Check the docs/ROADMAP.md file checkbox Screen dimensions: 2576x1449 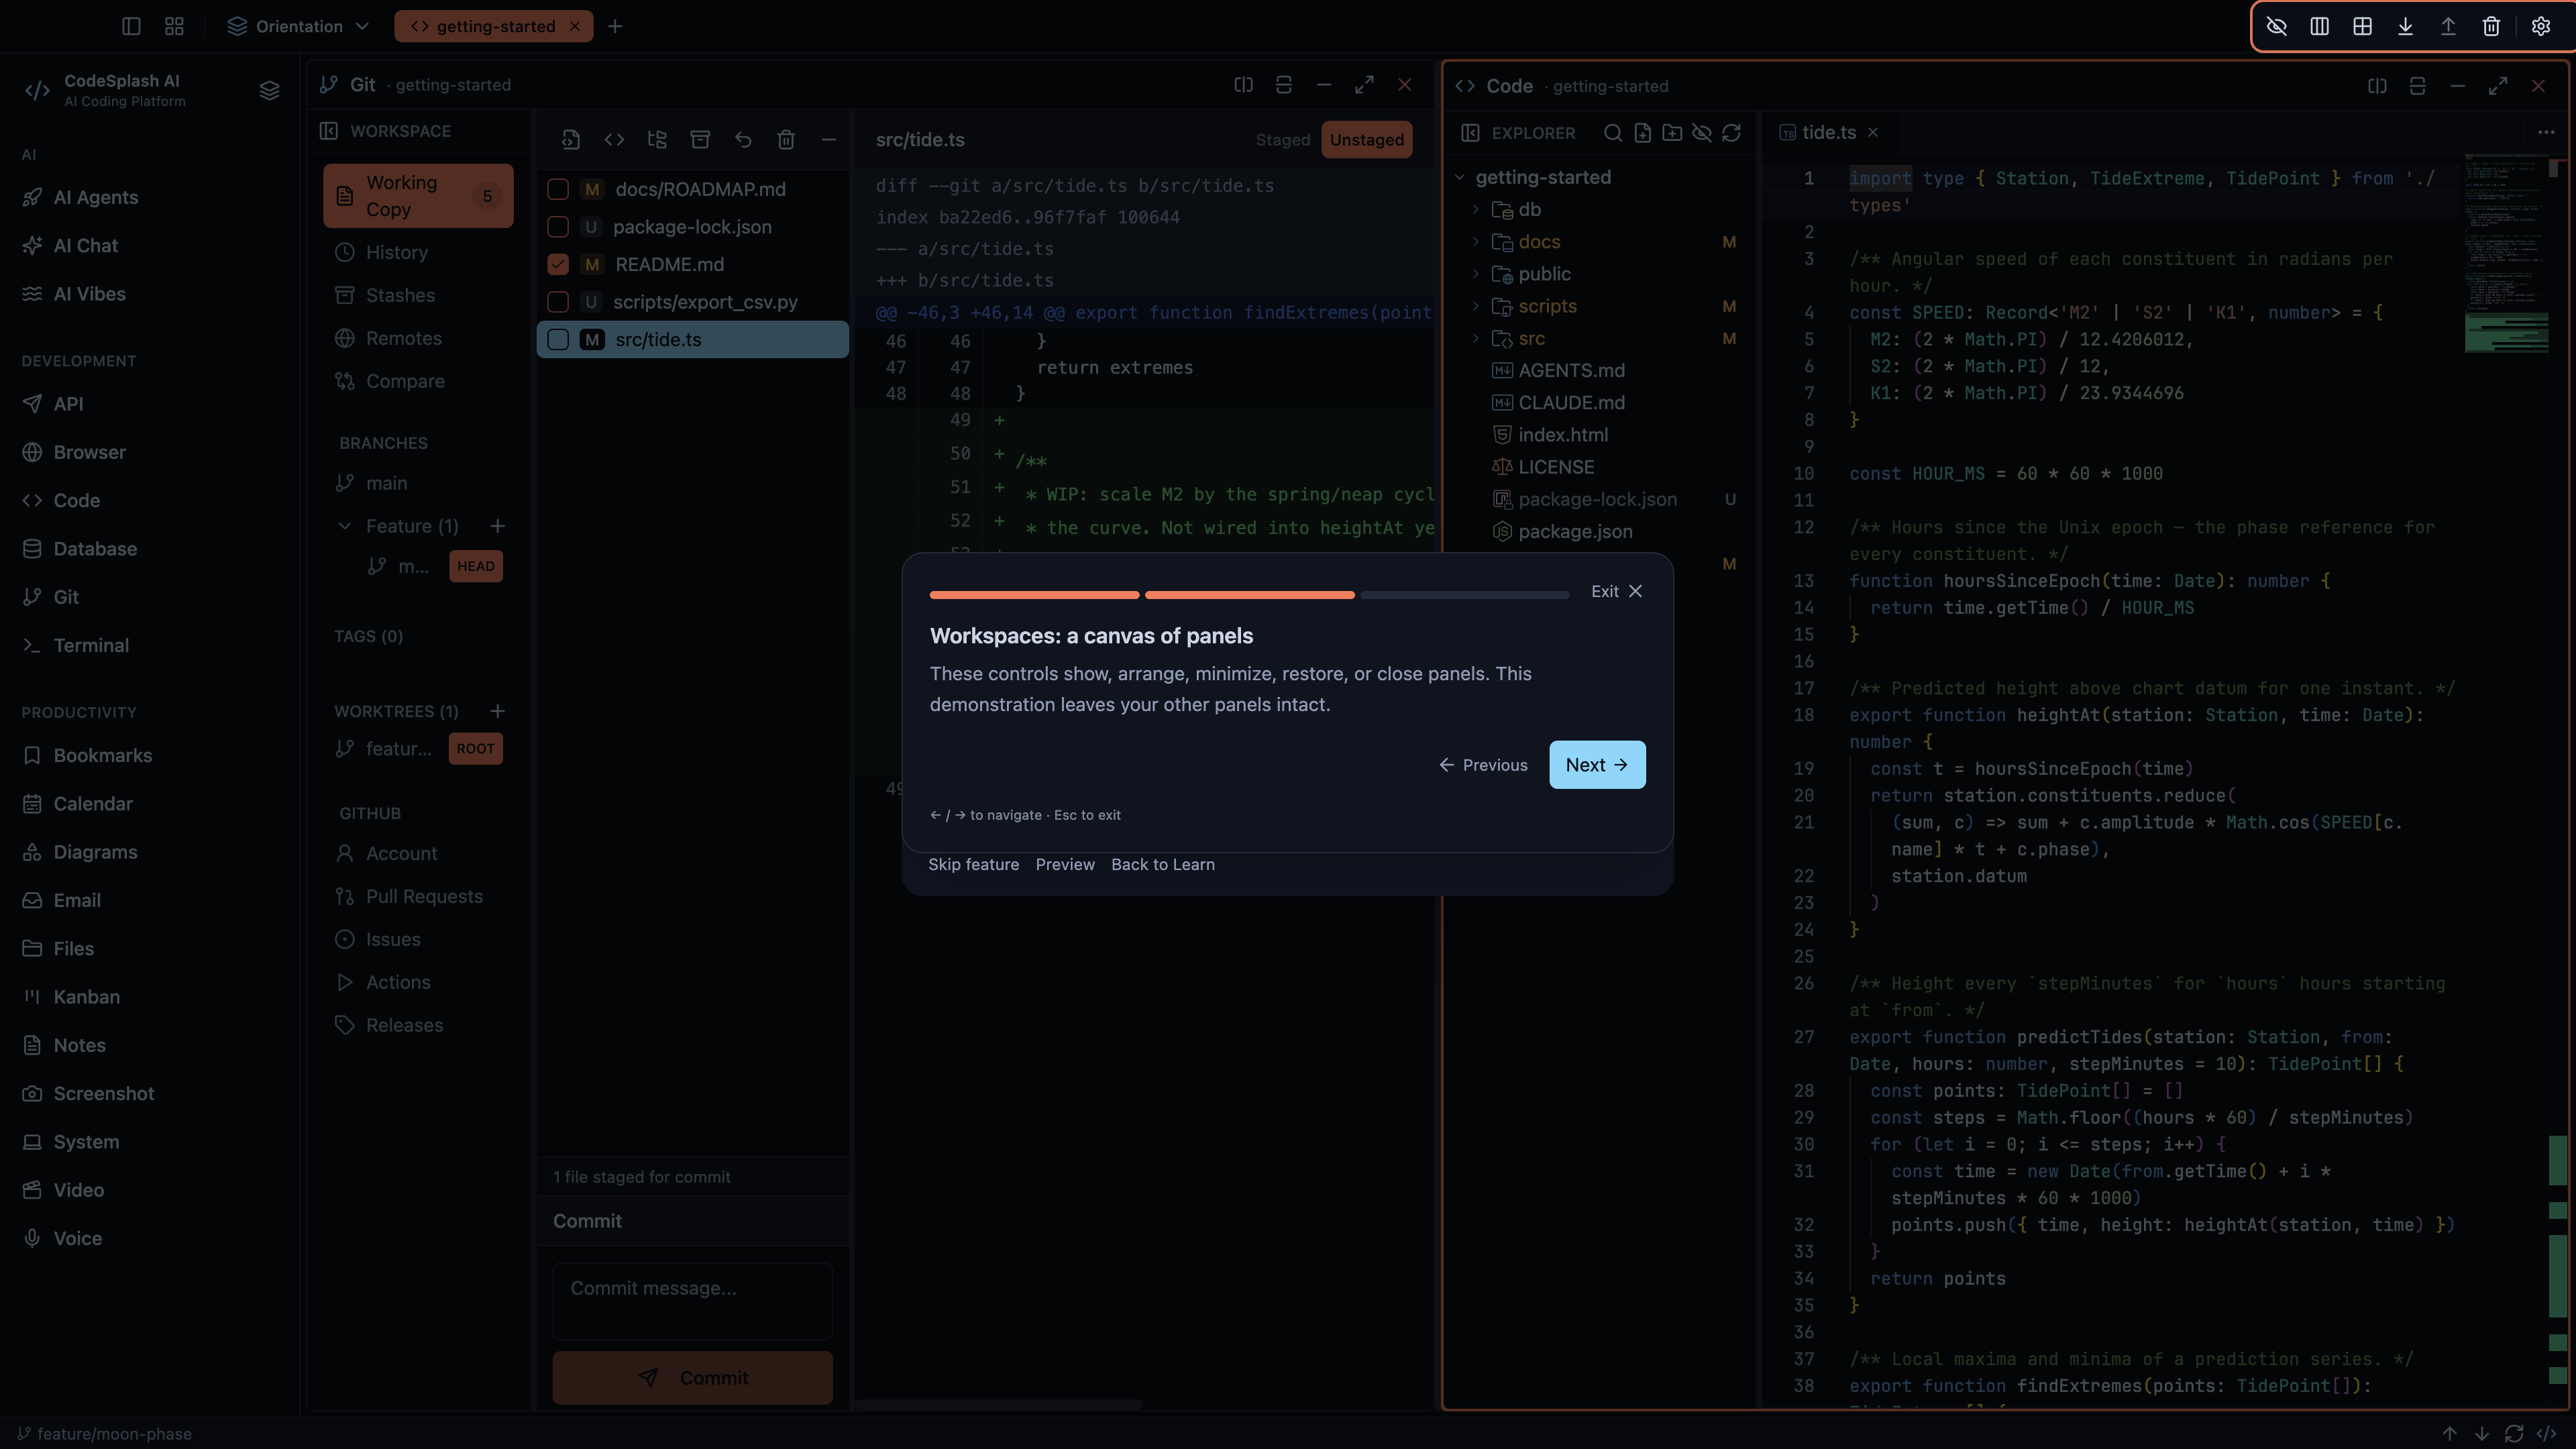tap(558, 189)
